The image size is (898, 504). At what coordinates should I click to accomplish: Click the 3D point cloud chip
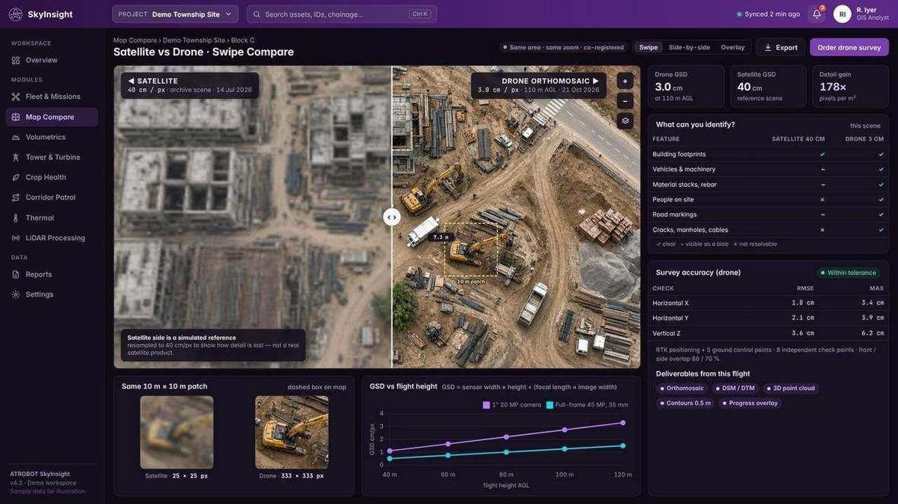[791, 388]
